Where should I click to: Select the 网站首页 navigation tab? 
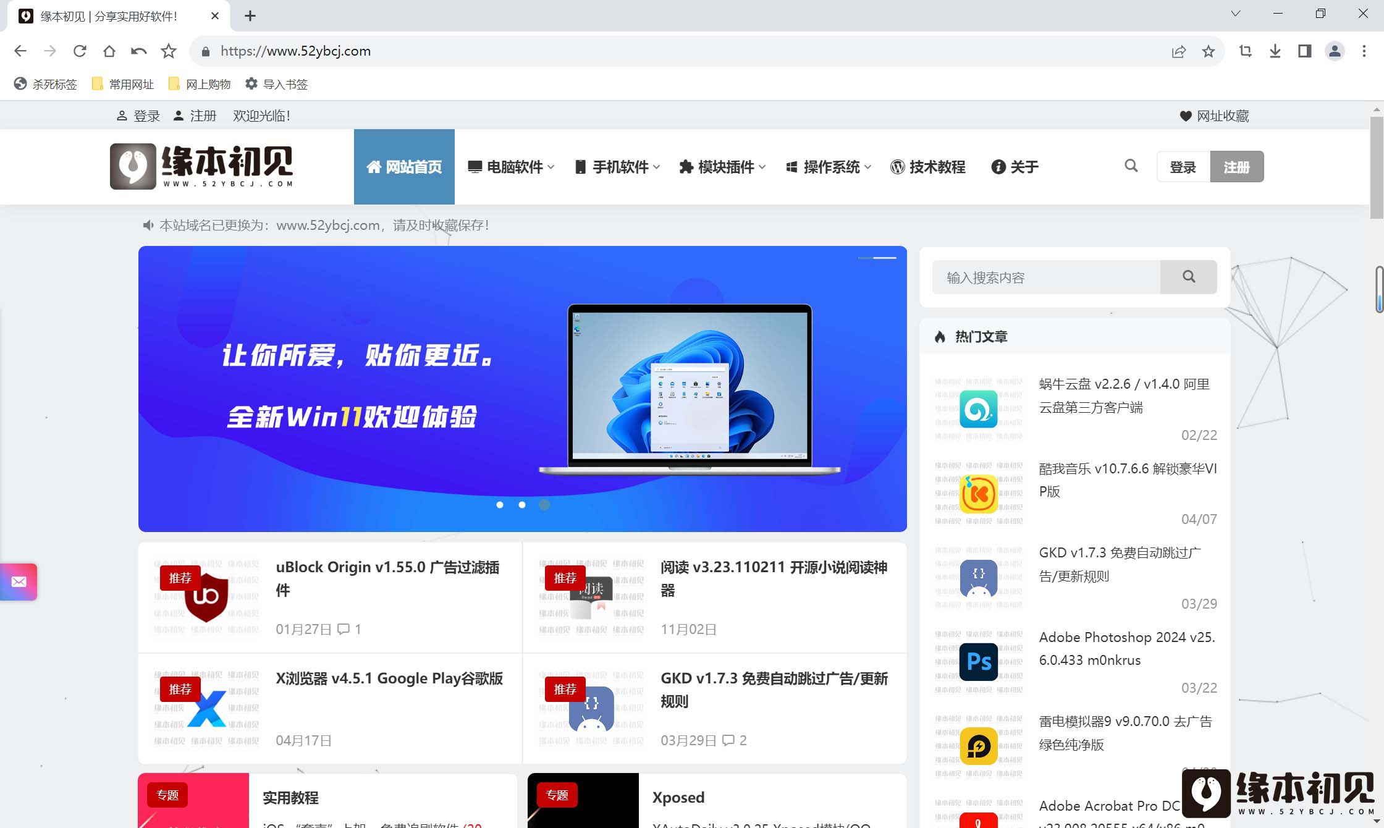pos(404,167)
